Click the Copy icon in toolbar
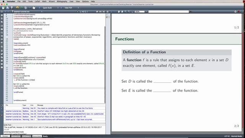245x138 pixels. click(x=26, y=8)
